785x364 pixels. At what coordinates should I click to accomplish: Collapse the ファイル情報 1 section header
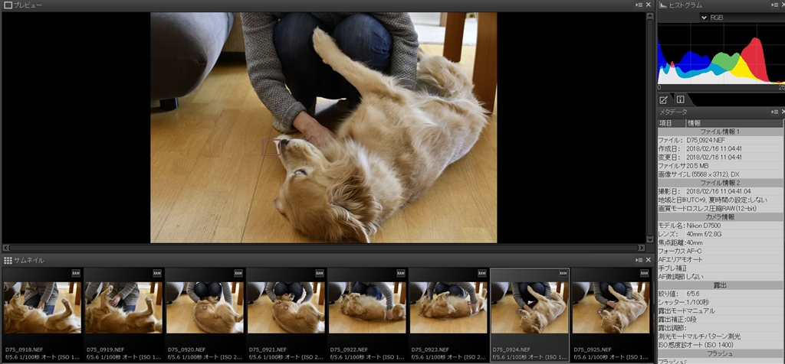[720, 132]
